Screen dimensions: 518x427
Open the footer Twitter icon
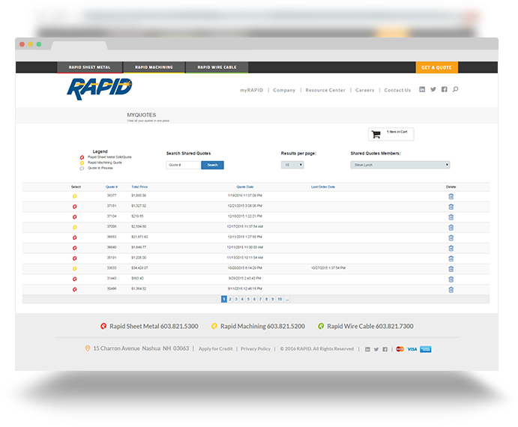point(376,349)
